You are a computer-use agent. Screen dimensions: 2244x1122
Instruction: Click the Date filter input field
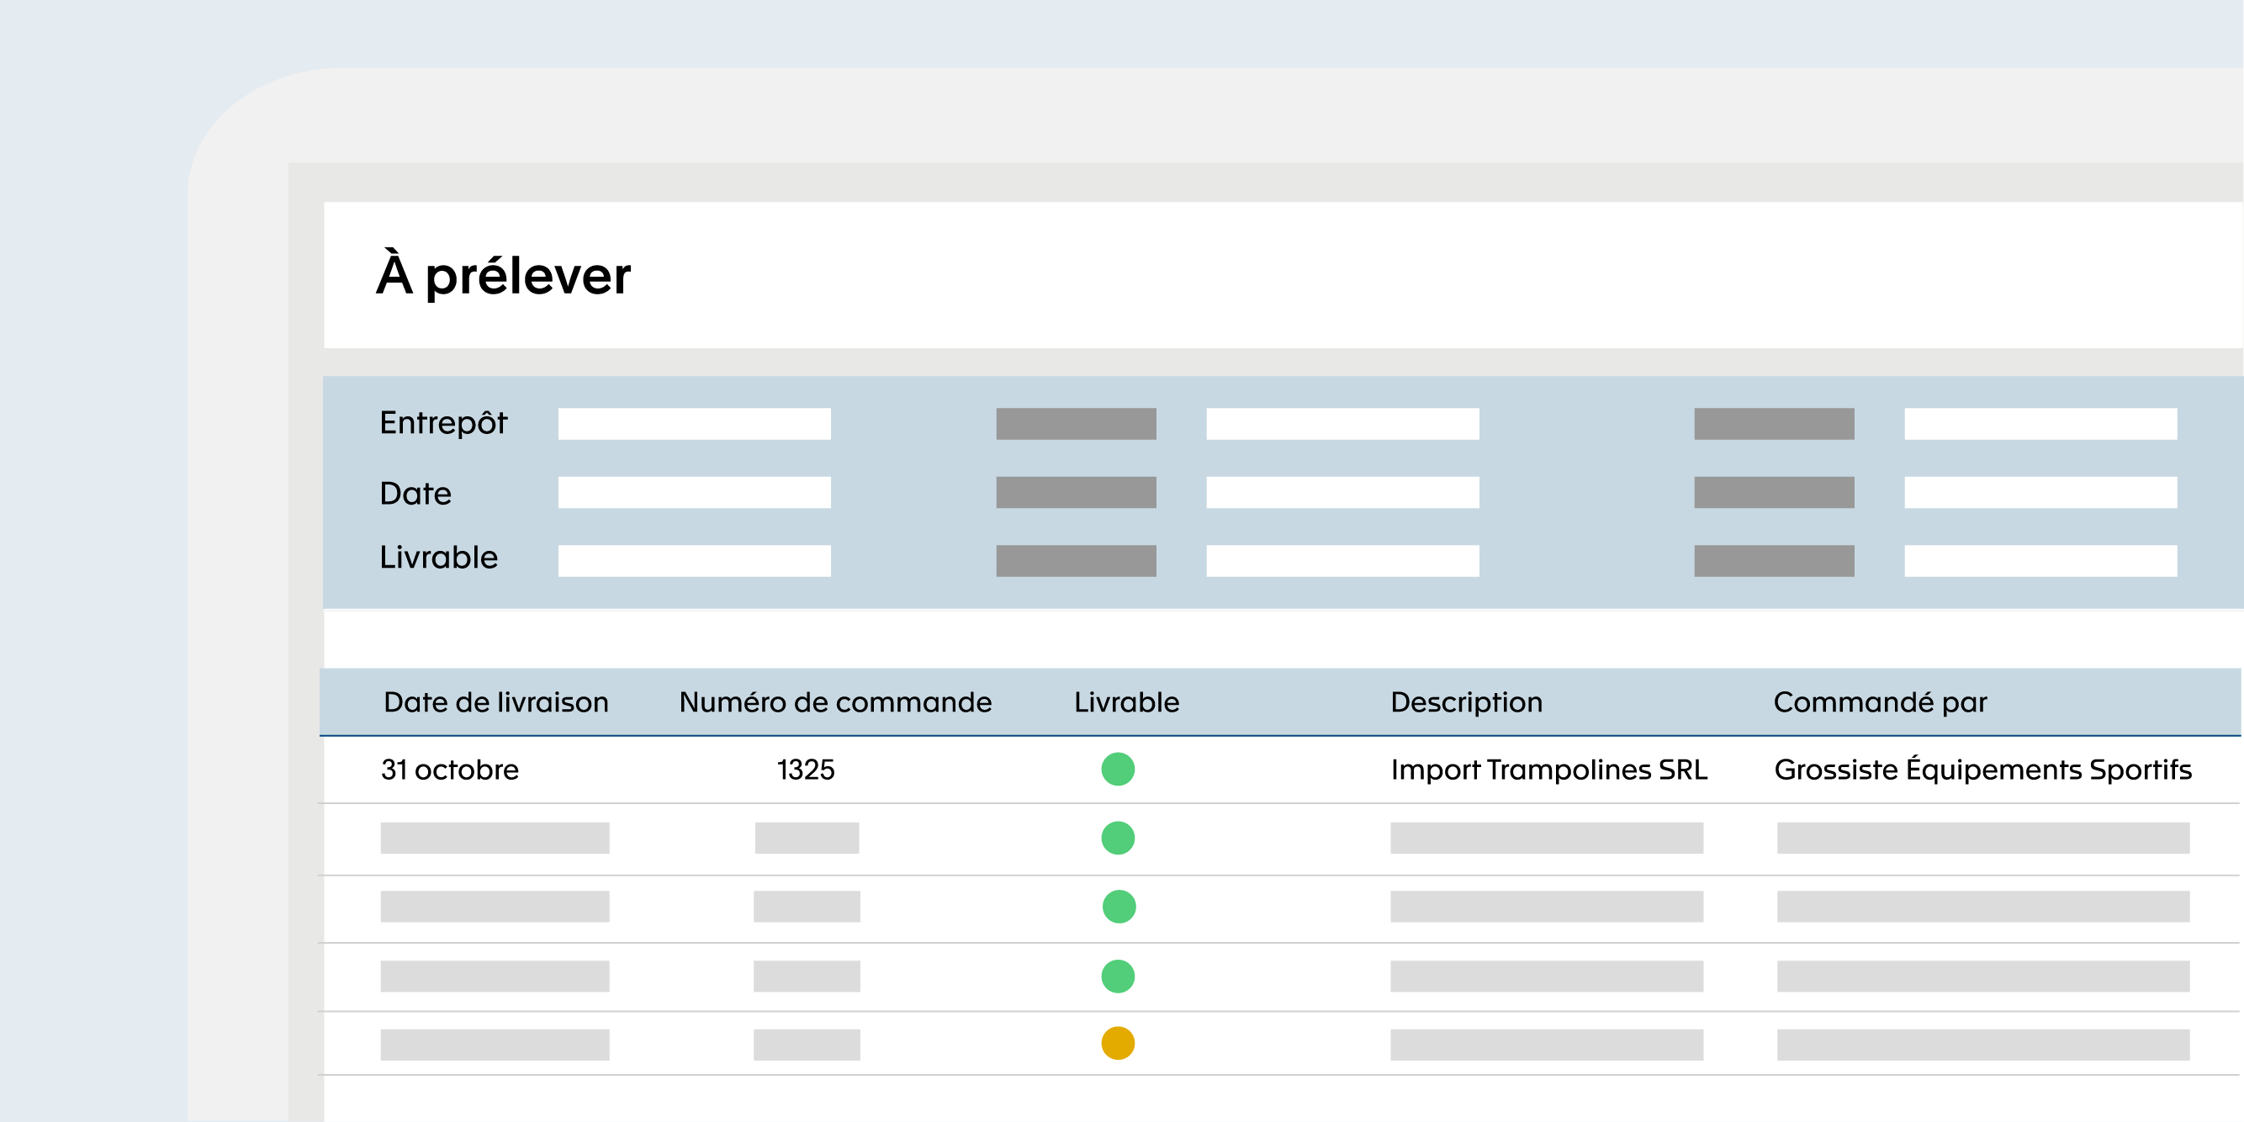tap(694, 492)
